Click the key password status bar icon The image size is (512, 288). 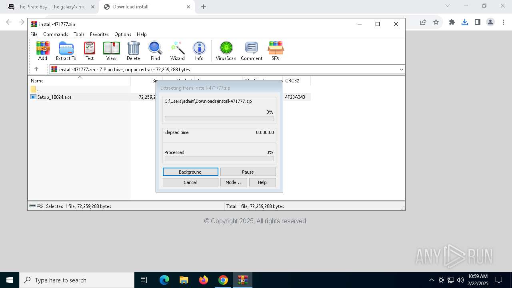point(40,206)
